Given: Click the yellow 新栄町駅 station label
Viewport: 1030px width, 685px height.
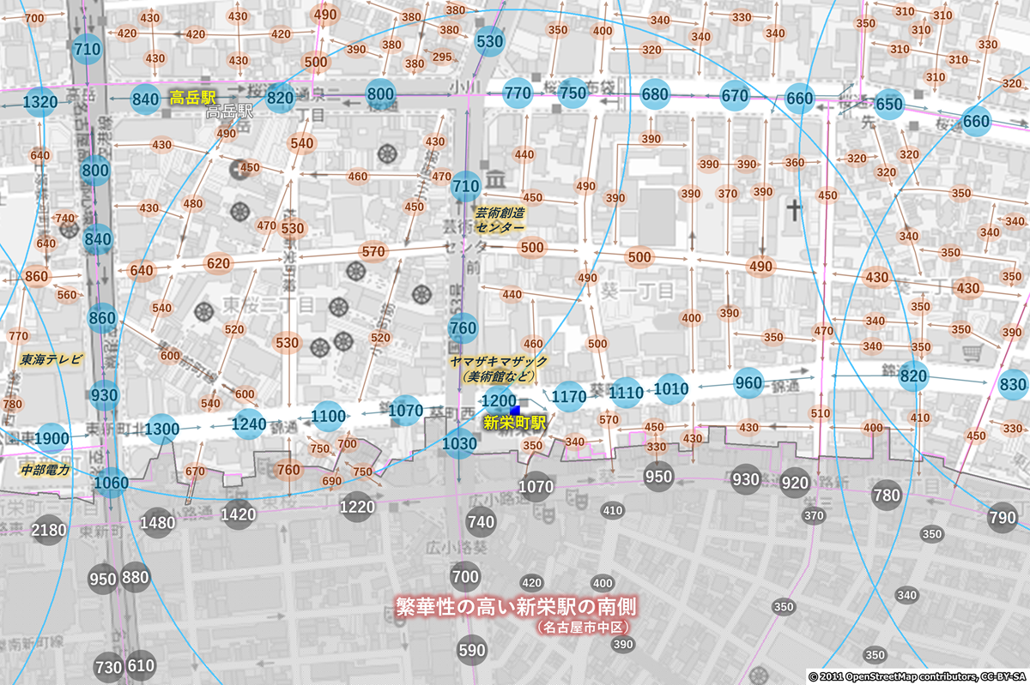Looking at the screenshot, I should pos(515,423).
